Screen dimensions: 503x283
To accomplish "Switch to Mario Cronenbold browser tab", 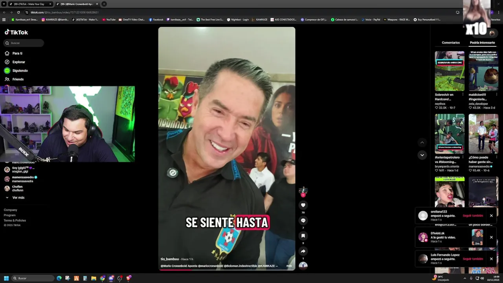I will pos(77,4).
